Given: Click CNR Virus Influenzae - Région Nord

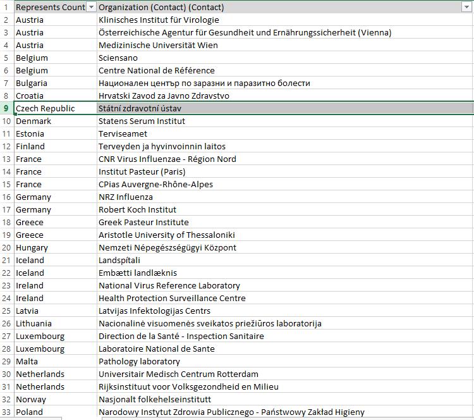Looking at the screenshot, I should 285,159.
